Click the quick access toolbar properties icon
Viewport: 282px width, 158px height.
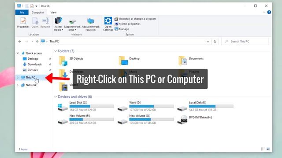click(x=32, y=6)
